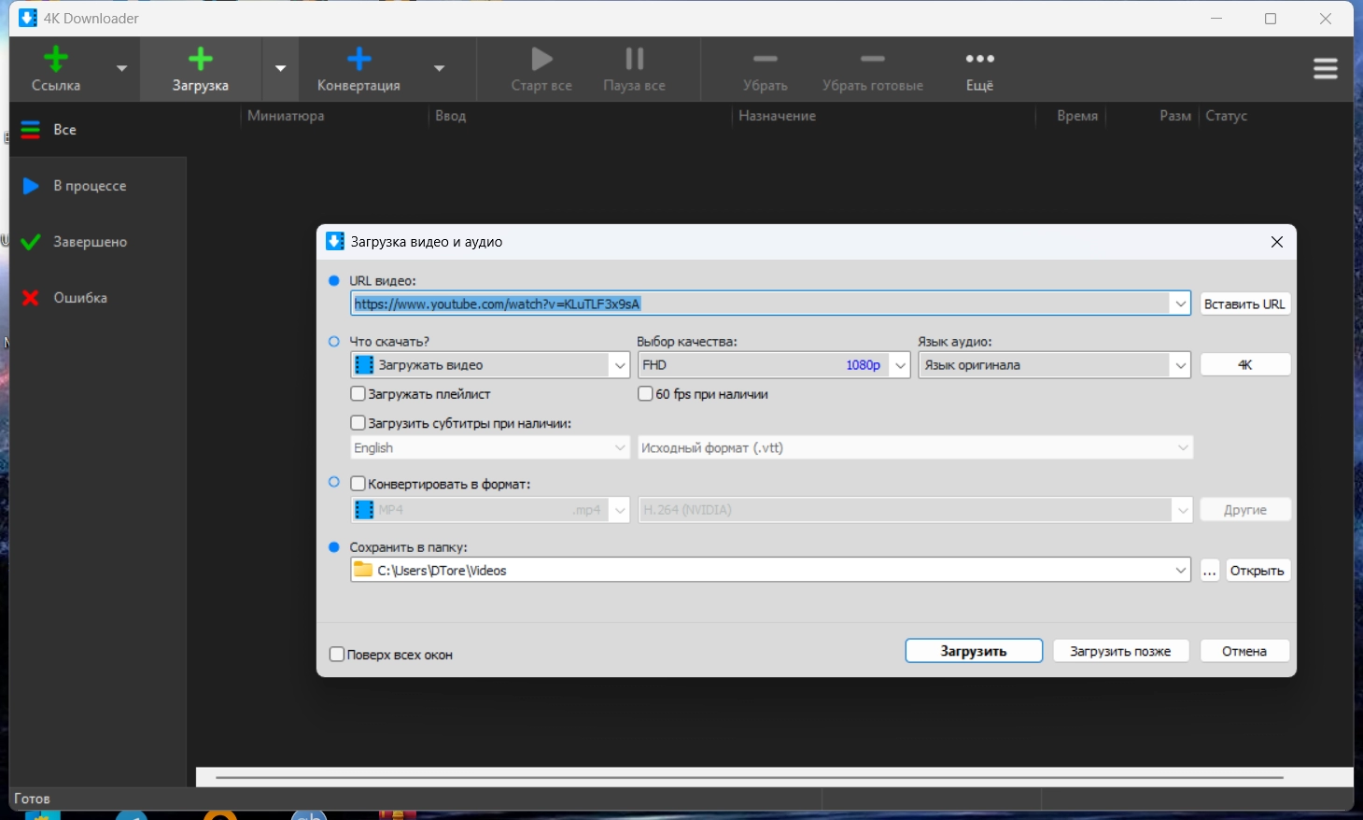Open the hamburger main menu

click(x=1326, y=69)
